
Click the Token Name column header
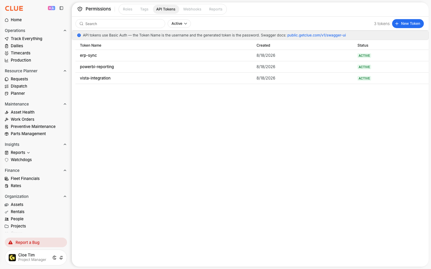91,45
